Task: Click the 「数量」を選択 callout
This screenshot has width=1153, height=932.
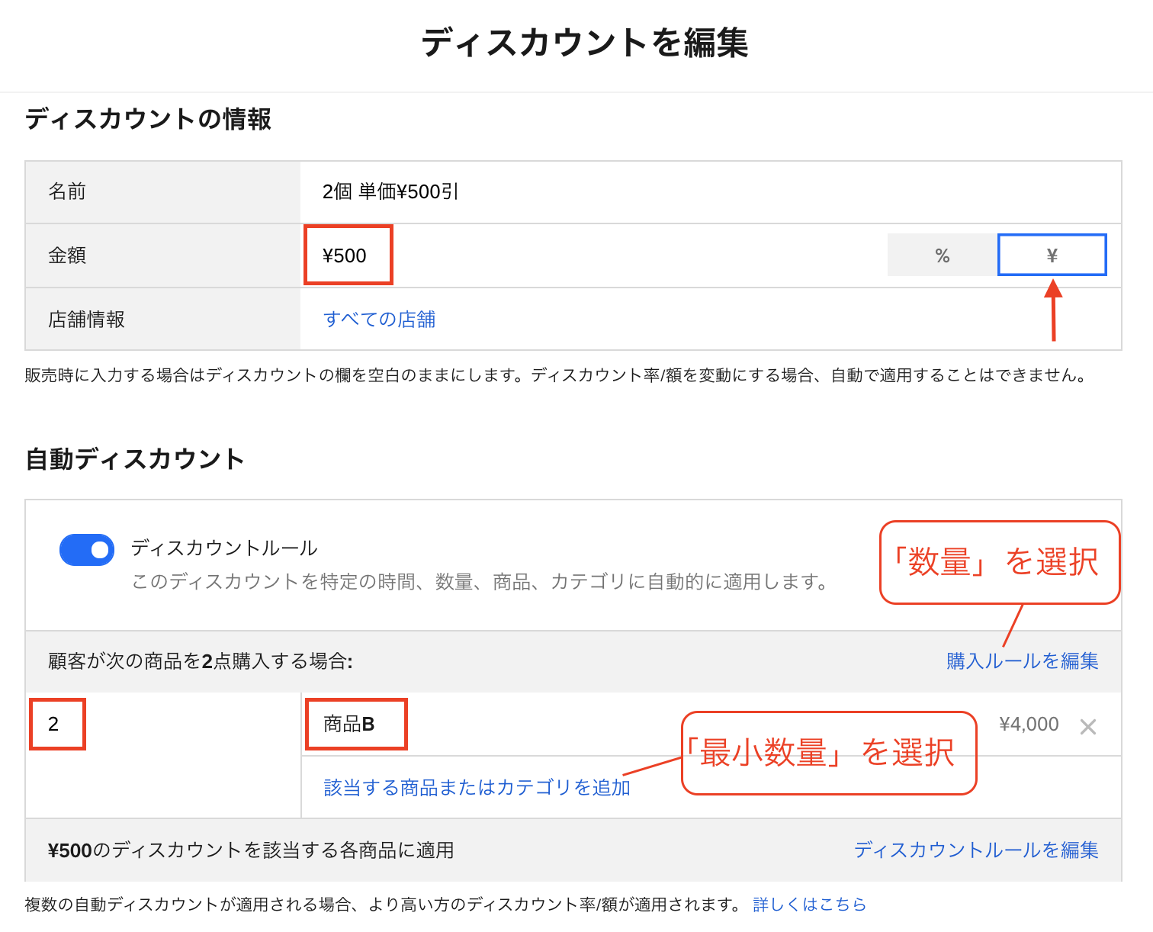Action: pos(1000,563)
